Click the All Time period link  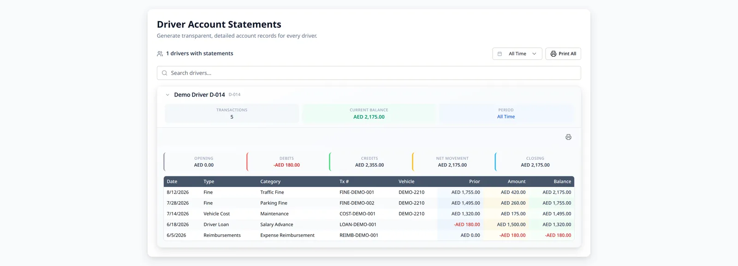pyautogui.click(x=506, y=117)
